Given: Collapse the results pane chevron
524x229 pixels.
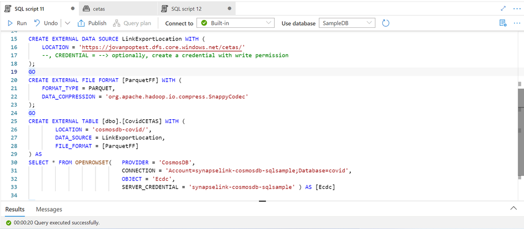Looking at the screenshot, I should (513, 209).
